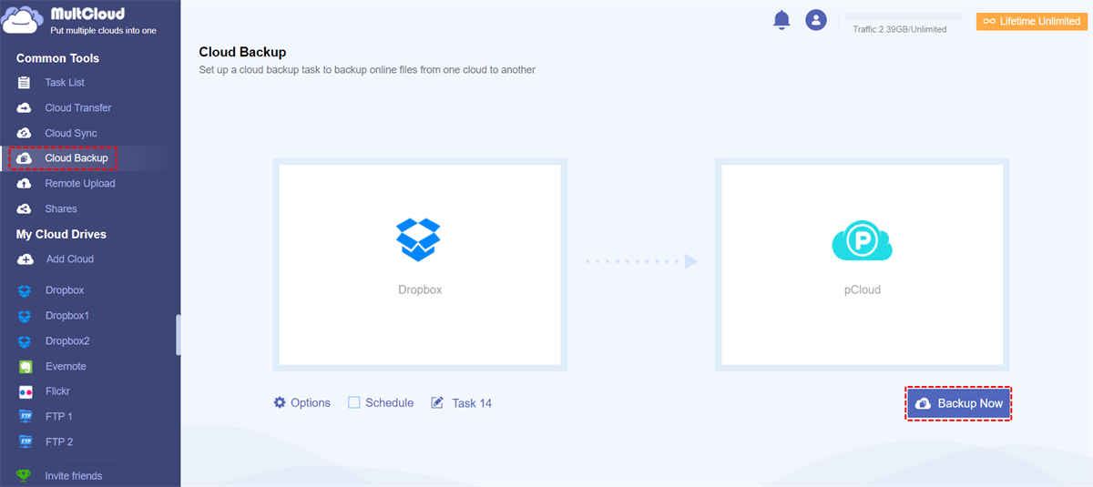Open Cloud Sync in sidebar

(71, 133)
